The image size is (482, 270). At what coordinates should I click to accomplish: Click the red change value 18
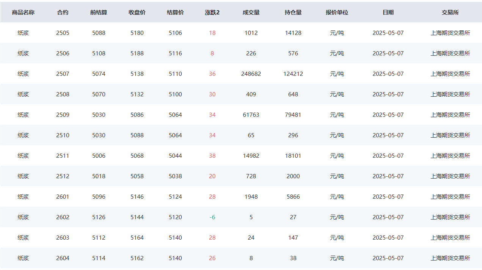tap(212, 33)
